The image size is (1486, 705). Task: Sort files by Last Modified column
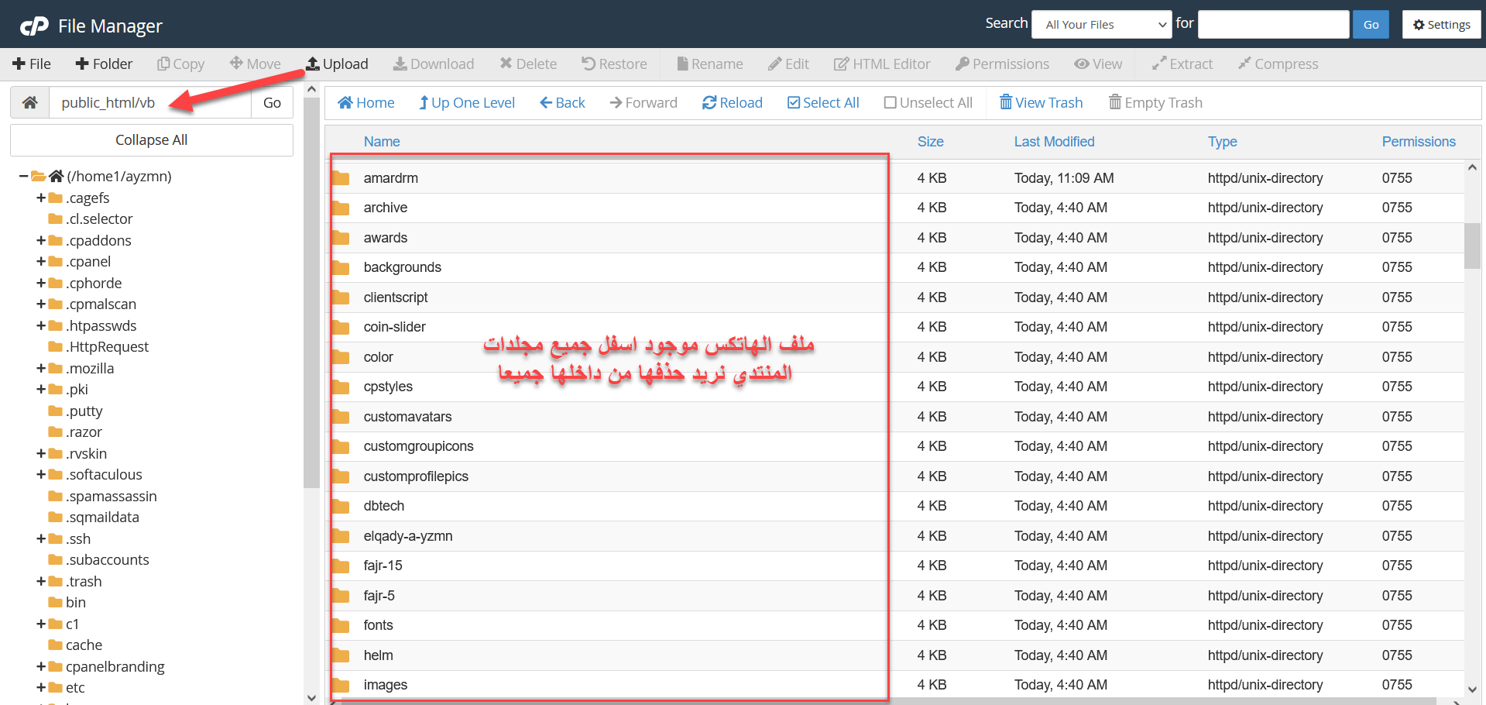(1054, 142)
